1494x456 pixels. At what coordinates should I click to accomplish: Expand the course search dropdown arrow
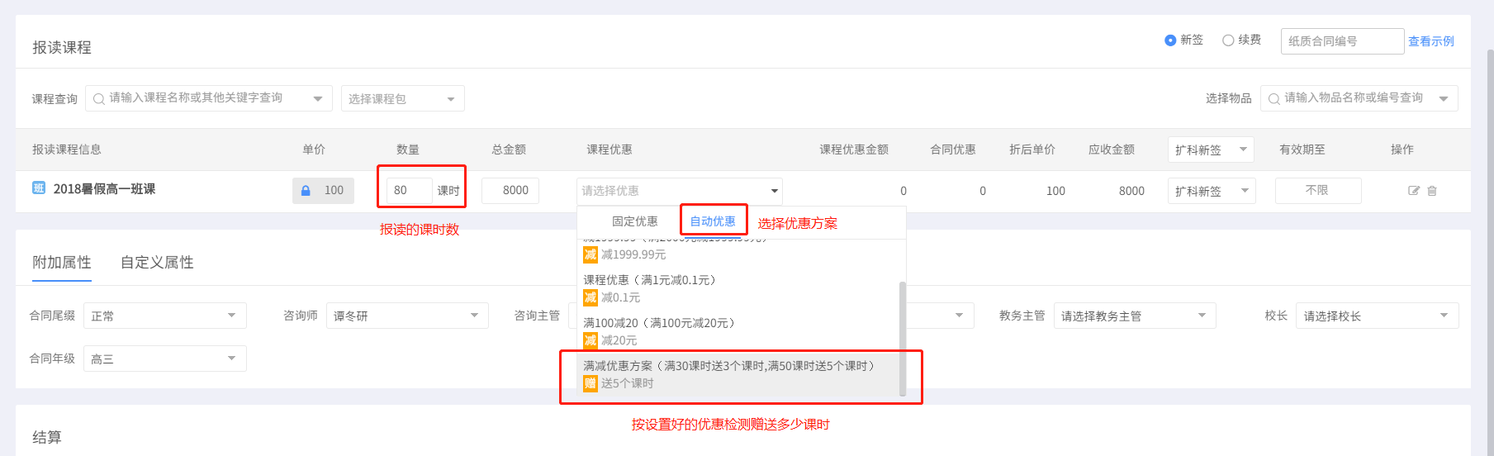click(x=318, y=99)
